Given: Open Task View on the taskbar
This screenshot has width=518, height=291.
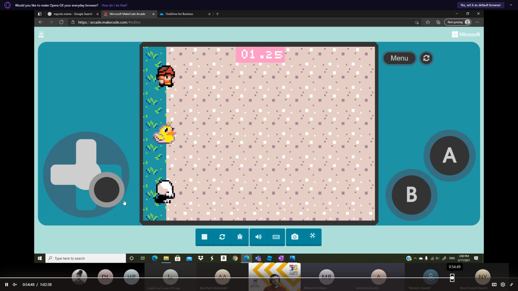Looking at the screenshot, I should tap(143, 258).
